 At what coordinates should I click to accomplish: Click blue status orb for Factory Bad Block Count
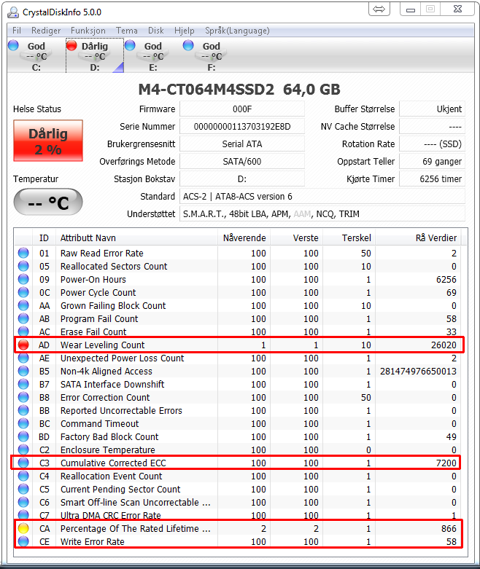[23, 436]
